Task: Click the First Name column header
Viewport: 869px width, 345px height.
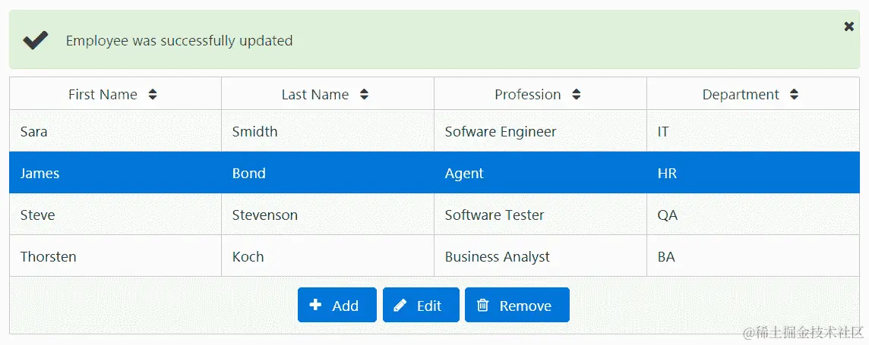Action: (x=103, y=95)
